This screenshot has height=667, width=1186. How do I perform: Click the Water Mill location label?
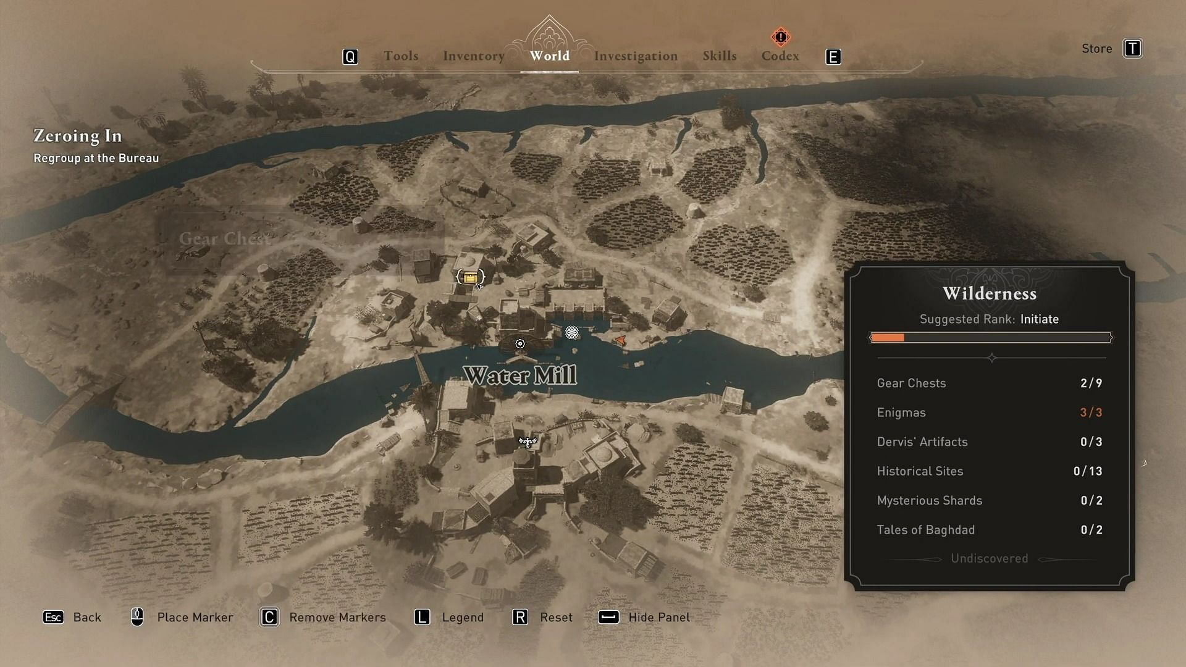click(x=519, y=375)
